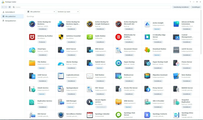Click Openen for Active Insight
The height and width of the screenshot is (120, 203).
[x=157, y=29]
